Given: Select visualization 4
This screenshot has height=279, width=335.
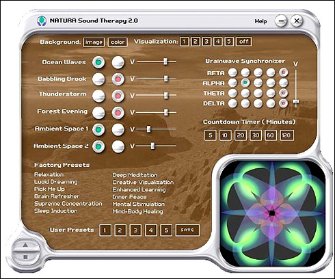Looking at the screenshot, I should coord(218,42).
